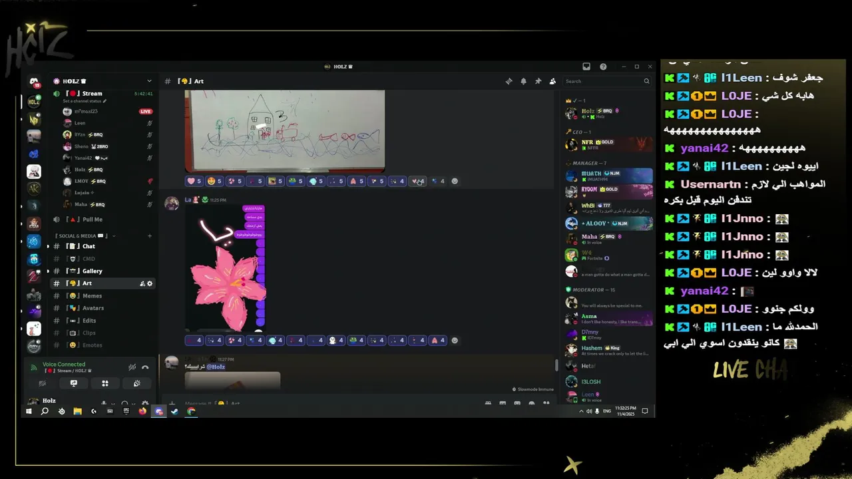Toggle heart reaction with count 5
Viewport: 852px width, 479px height.
click(x=194, y=181)
